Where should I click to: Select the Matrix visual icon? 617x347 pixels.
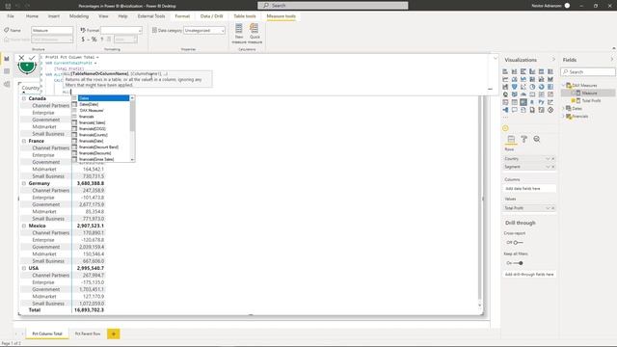523,102
